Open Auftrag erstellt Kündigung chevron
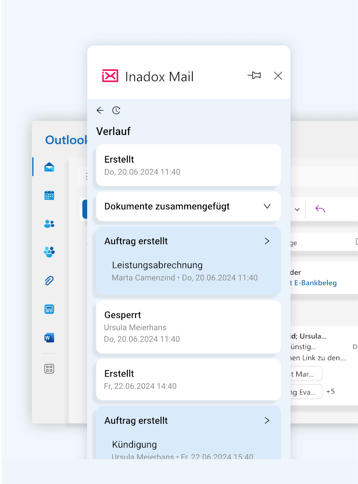 point(267,420)
